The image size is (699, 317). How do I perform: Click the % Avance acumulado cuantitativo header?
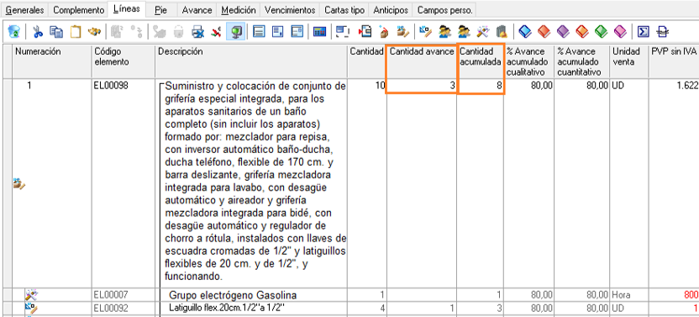tap(582, 61)
